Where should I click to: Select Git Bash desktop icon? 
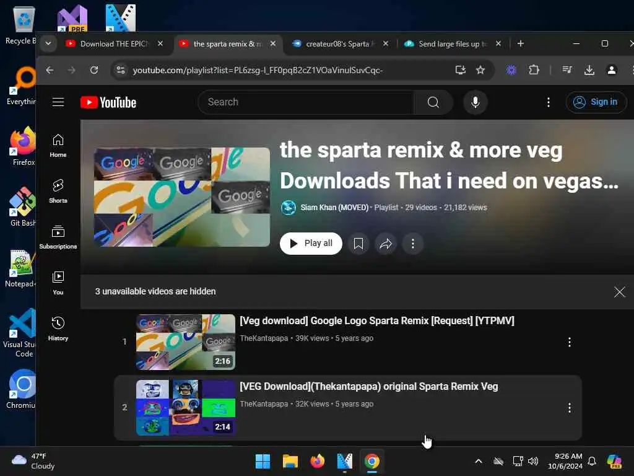coord(22,206)
